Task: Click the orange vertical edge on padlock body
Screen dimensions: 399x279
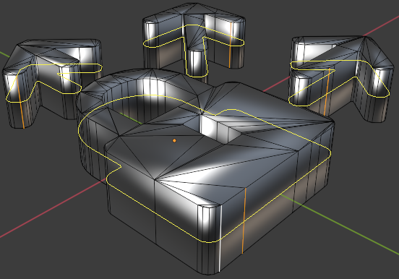Action: coord(244,221)
